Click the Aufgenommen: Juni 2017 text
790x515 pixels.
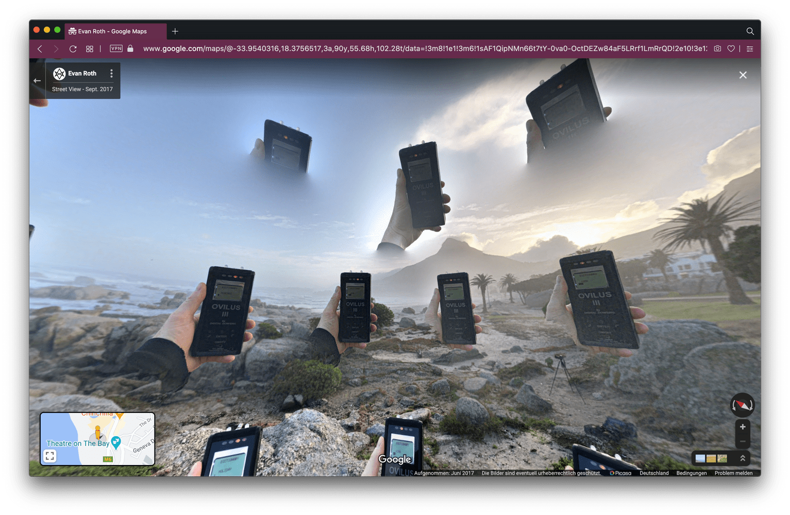[x=444, y=473]
